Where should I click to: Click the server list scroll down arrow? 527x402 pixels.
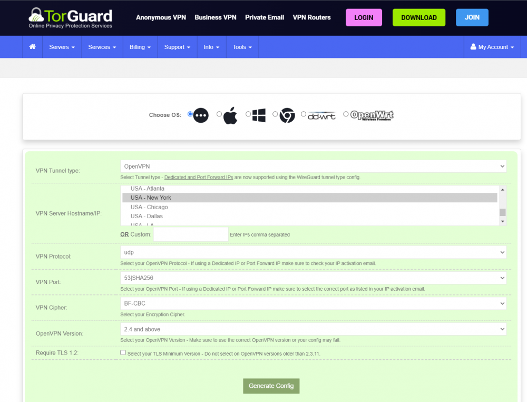(502, 221)
